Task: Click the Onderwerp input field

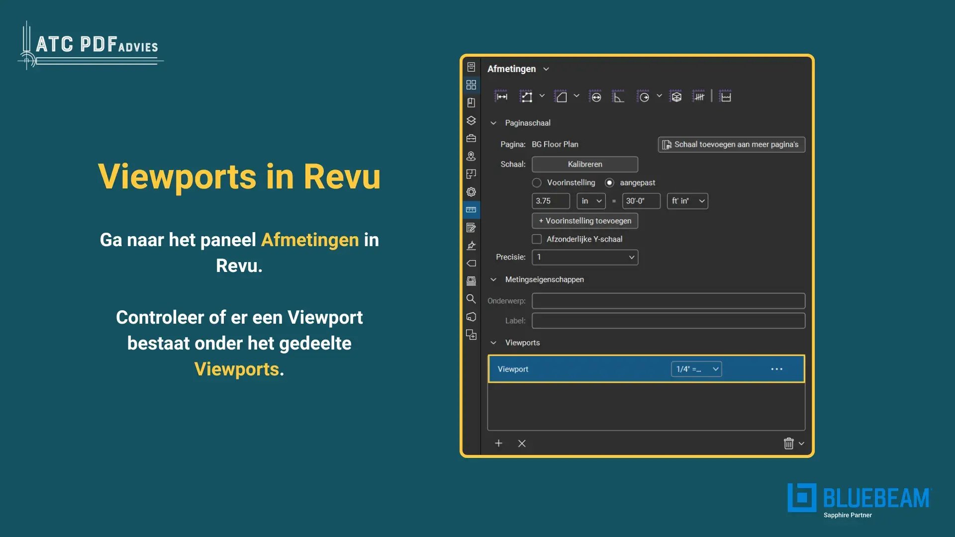Action: click(668, 301)
